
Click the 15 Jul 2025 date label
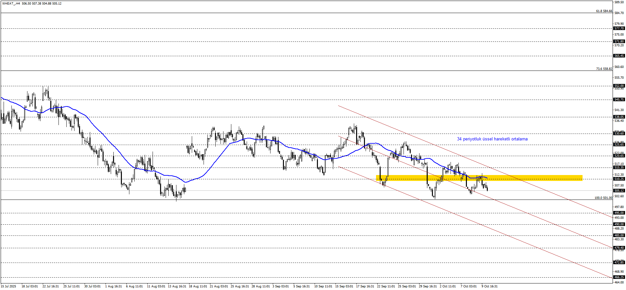click(8, 286)
